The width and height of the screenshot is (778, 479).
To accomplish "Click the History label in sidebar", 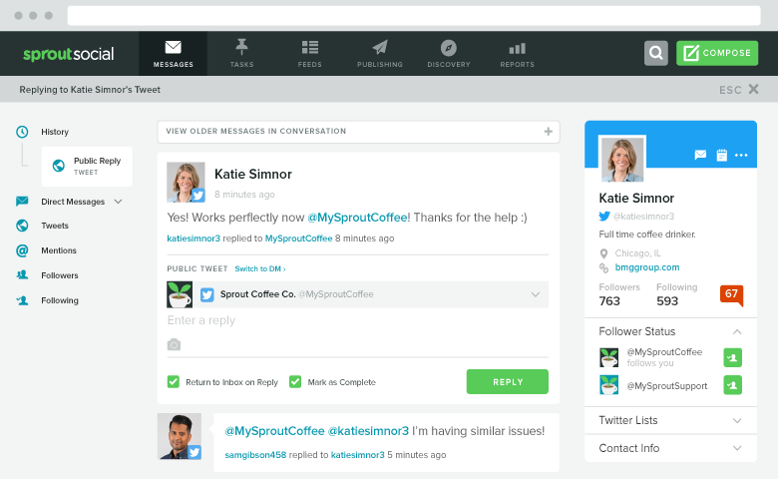I will tap(55, 132).
